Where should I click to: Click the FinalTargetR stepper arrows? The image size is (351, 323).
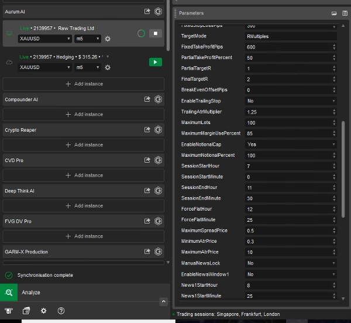334,79
